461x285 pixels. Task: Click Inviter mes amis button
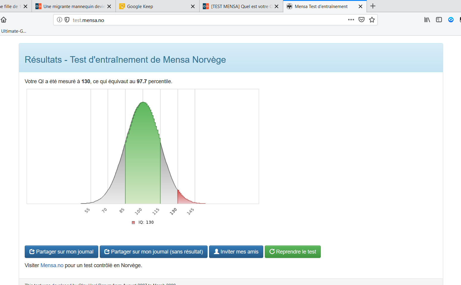pos(236,252)
